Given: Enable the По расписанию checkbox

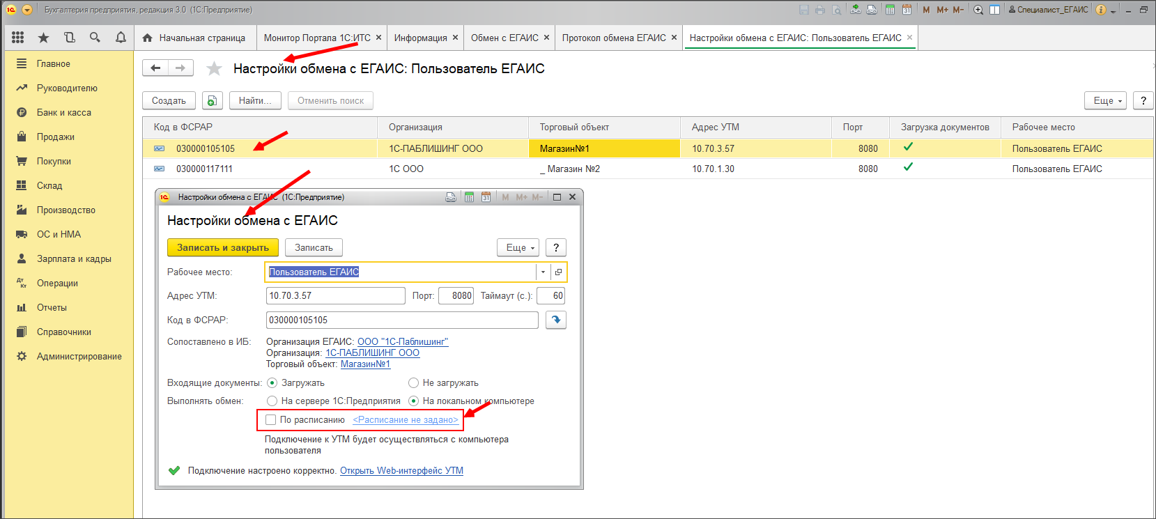Looking at the screenshot, I should (271, 419).
